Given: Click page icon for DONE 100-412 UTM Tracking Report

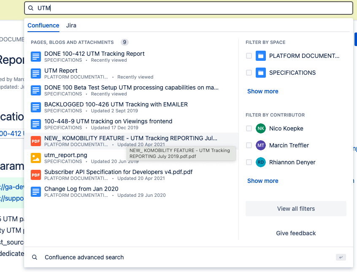Looking at the screenshot, I should [36, 57].
